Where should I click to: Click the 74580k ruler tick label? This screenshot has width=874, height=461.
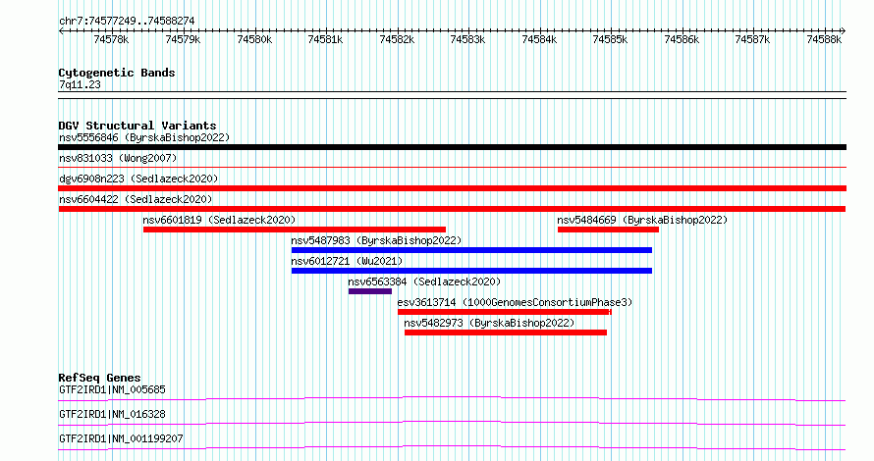pyautogui.click(x=254, y=39)
